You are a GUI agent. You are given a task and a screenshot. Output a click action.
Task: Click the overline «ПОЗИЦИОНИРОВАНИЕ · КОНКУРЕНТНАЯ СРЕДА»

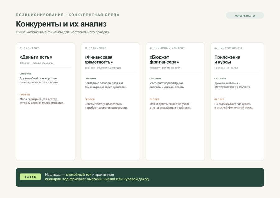(68, 15)
